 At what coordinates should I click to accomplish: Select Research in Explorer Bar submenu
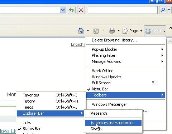[113, 113]
